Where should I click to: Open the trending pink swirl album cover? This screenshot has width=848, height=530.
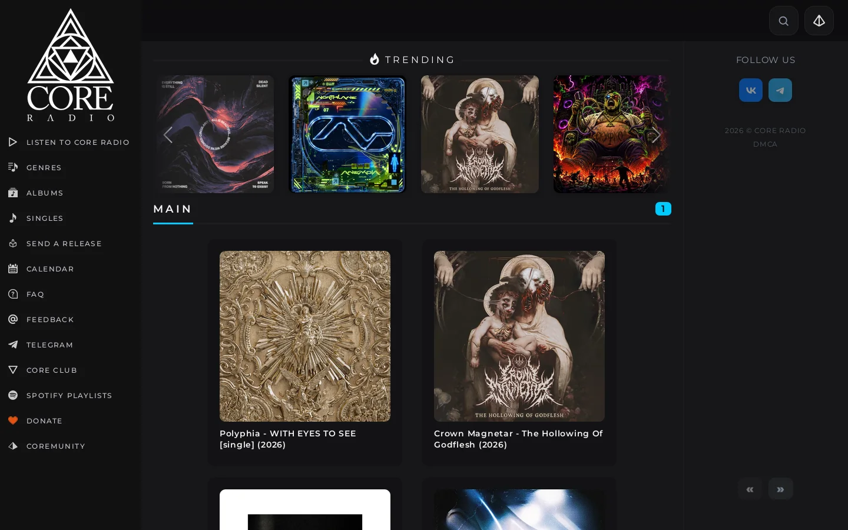(x=215, y=134)
